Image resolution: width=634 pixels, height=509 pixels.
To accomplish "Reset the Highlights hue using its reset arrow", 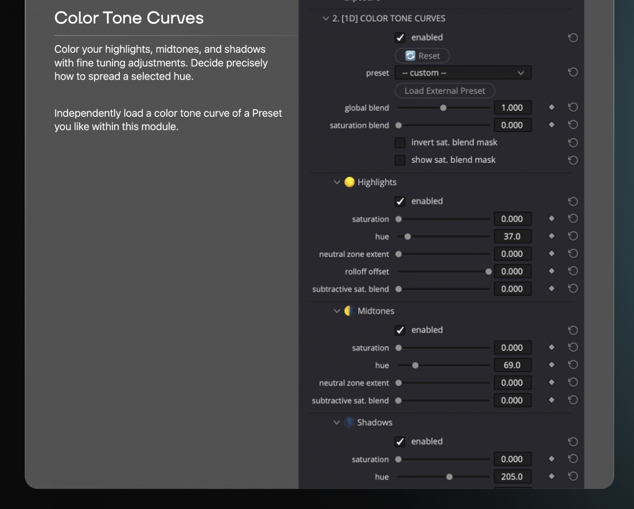I will pyautogui.click(x=572, y=236).
